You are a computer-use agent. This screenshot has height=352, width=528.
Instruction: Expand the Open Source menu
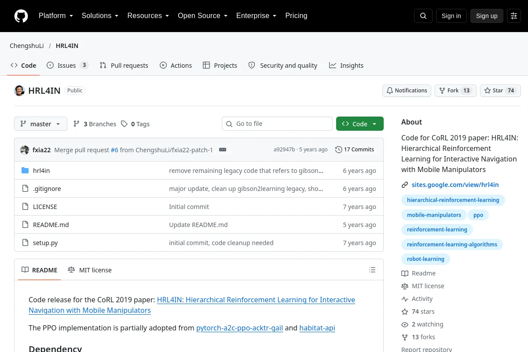(202, 16)
